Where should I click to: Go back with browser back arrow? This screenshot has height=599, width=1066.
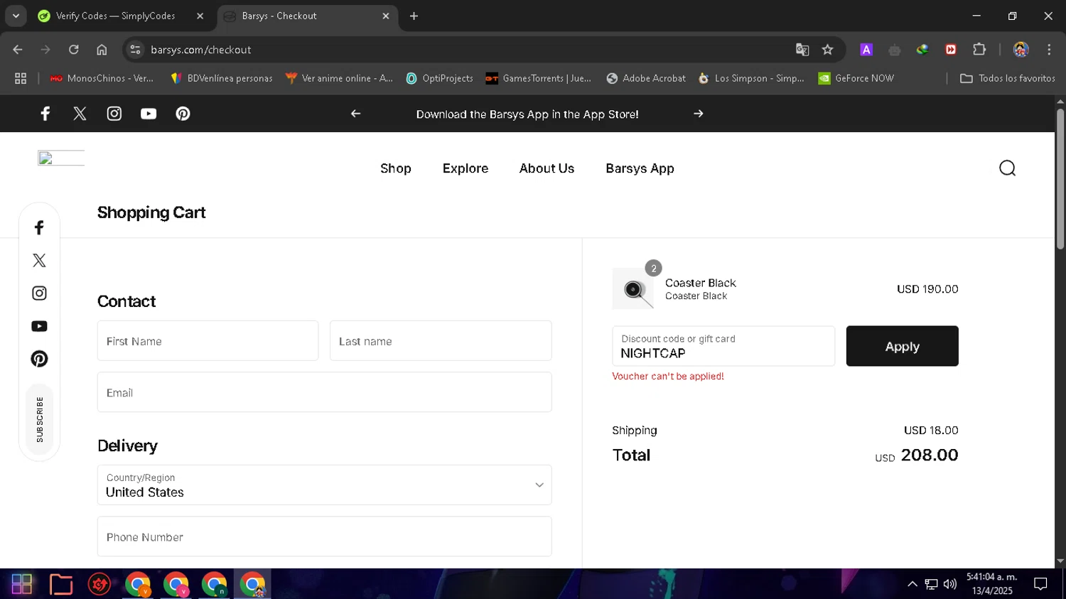pos(18,50)
